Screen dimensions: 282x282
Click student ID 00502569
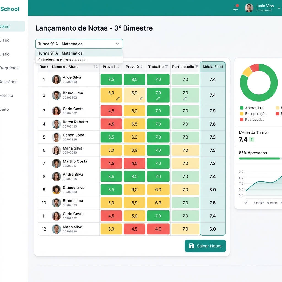pos(70,82)
